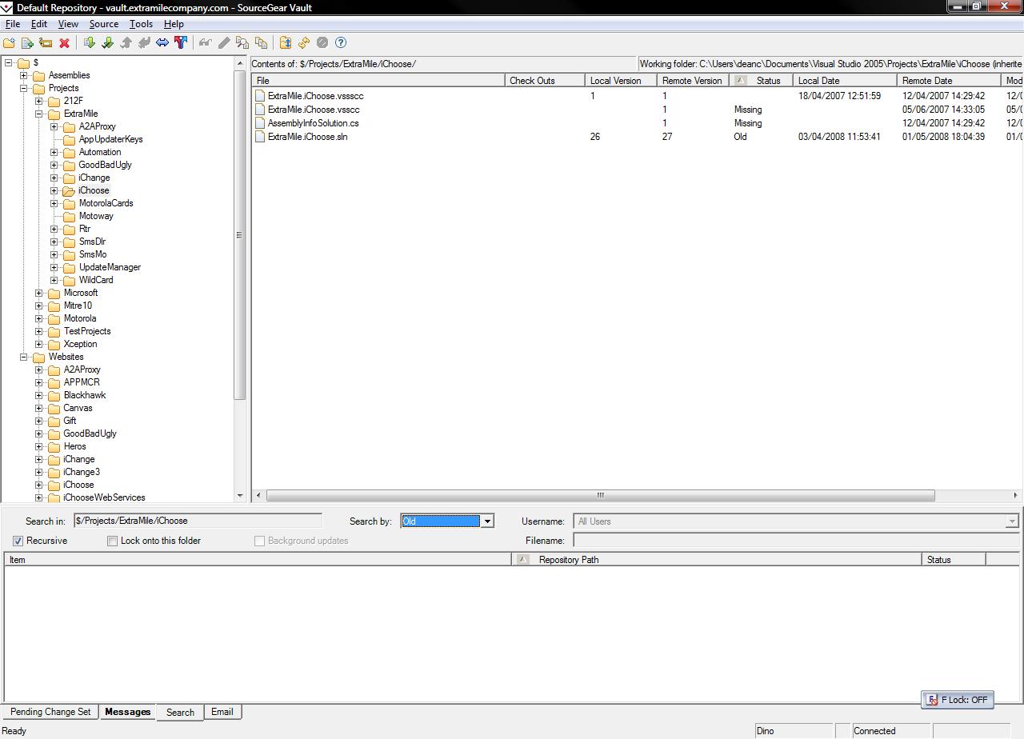Click the Show History magnifier icon
The width and height of the screenshot is (1024, 739).
pos(242,42)
